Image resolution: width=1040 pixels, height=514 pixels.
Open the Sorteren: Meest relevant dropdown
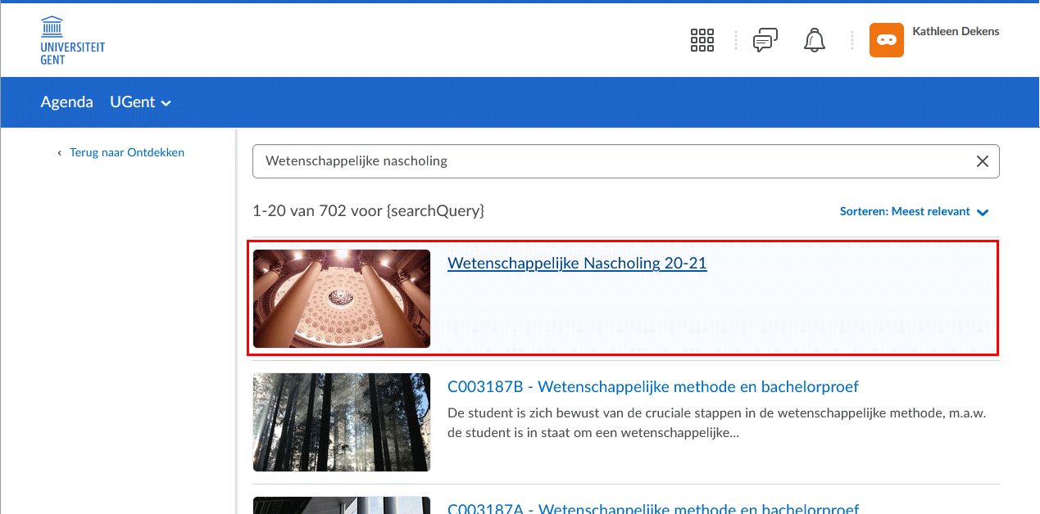[914, 212]
